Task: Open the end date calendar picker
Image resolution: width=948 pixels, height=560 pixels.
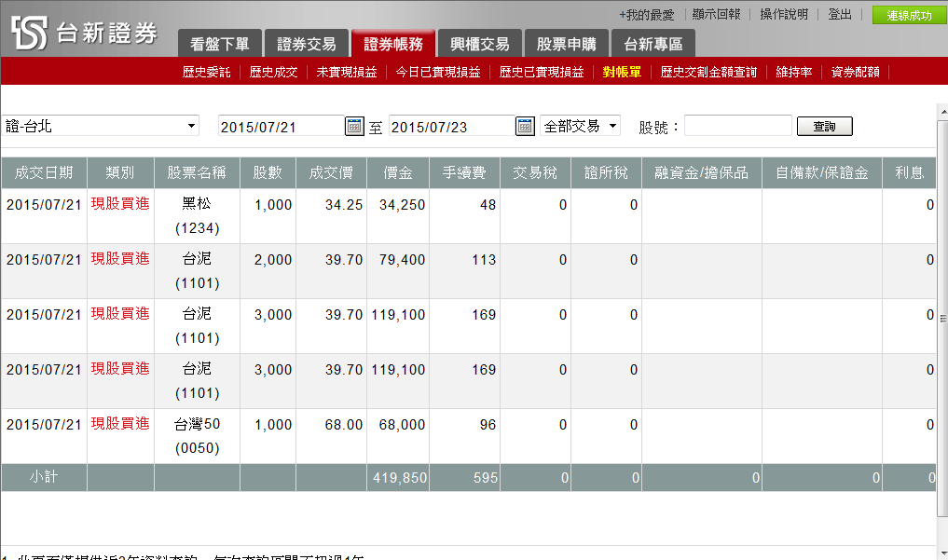Action: point(525,127)
